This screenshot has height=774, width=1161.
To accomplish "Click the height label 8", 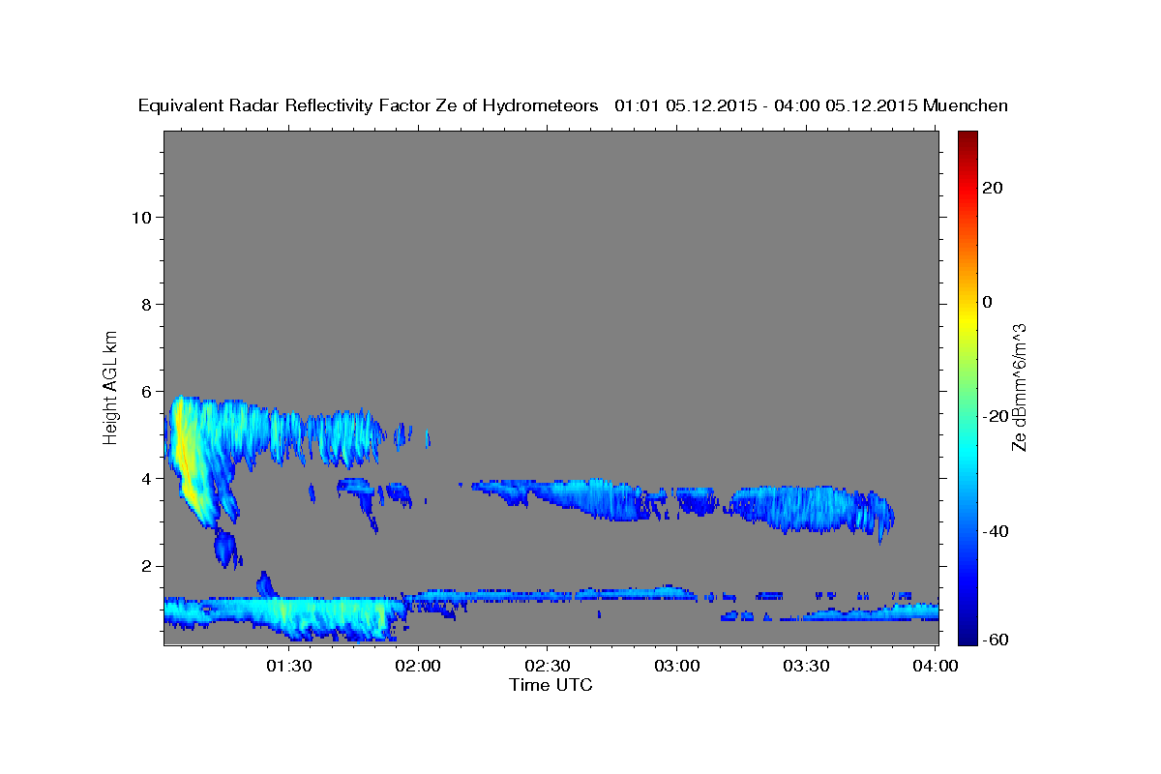I will (147, 304).
